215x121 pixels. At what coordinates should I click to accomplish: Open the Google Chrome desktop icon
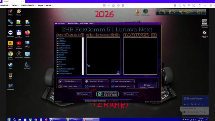[x=10, y=55]
